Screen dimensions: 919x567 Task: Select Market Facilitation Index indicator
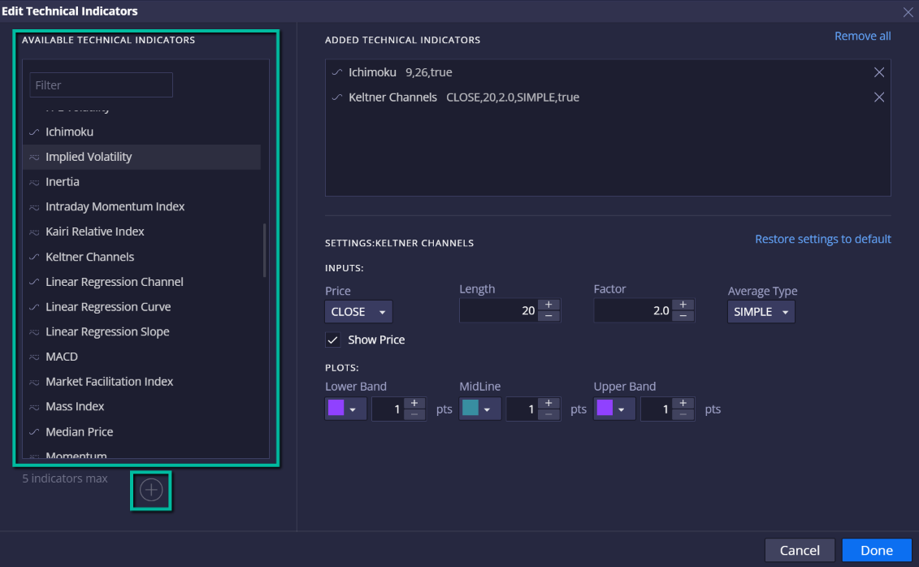[x=142, y=382]
